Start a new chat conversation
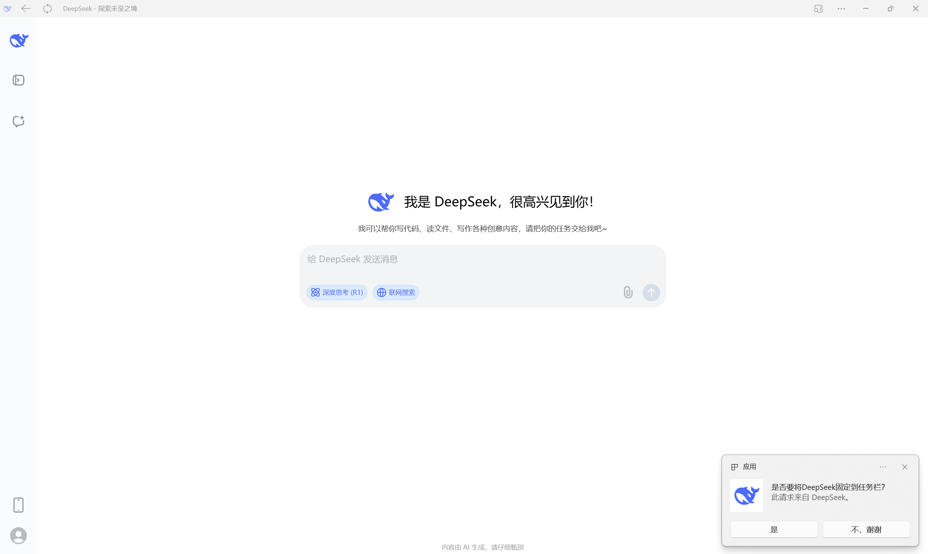Screen dimensions: 928x554 [x=18, y=121]
